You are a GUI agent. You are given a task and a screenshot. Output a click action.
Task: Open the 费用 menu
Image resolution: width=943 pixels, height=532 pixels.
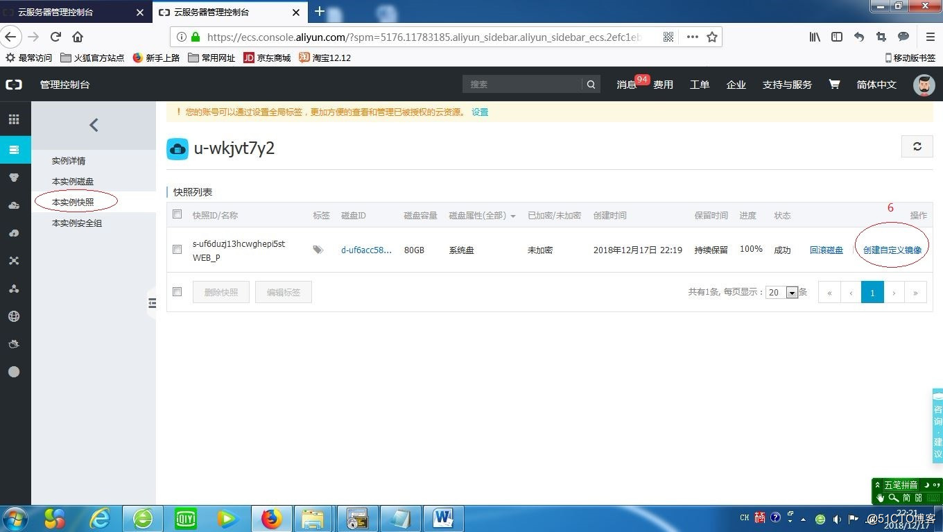(x=664, y=85)
